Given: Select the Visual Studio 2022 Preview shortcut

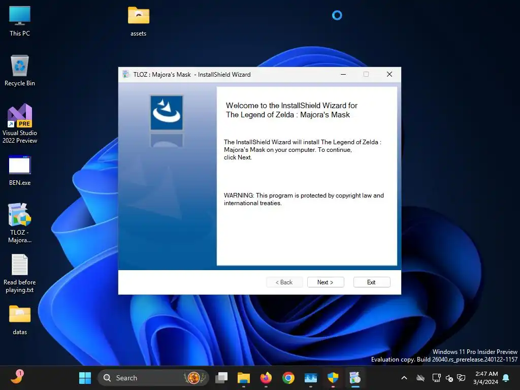Looking at the screenshot, I should [20, 123].
